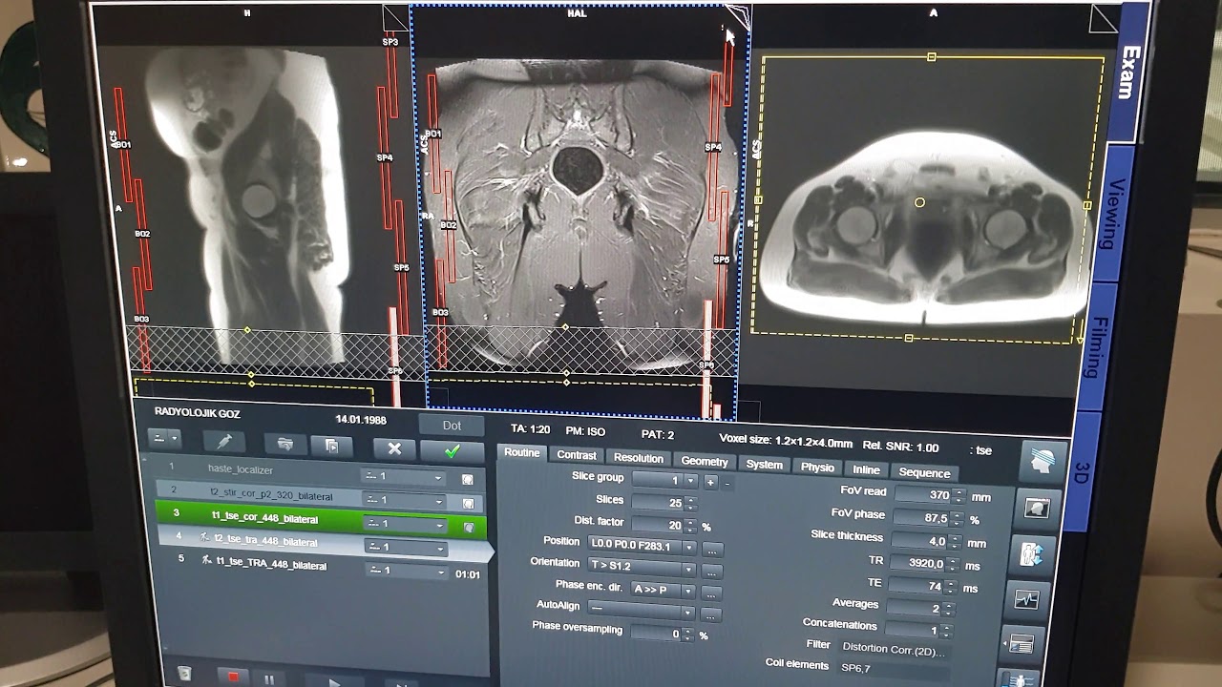
Task: Pause the measurement queue
Action: [x=269, y=679]
